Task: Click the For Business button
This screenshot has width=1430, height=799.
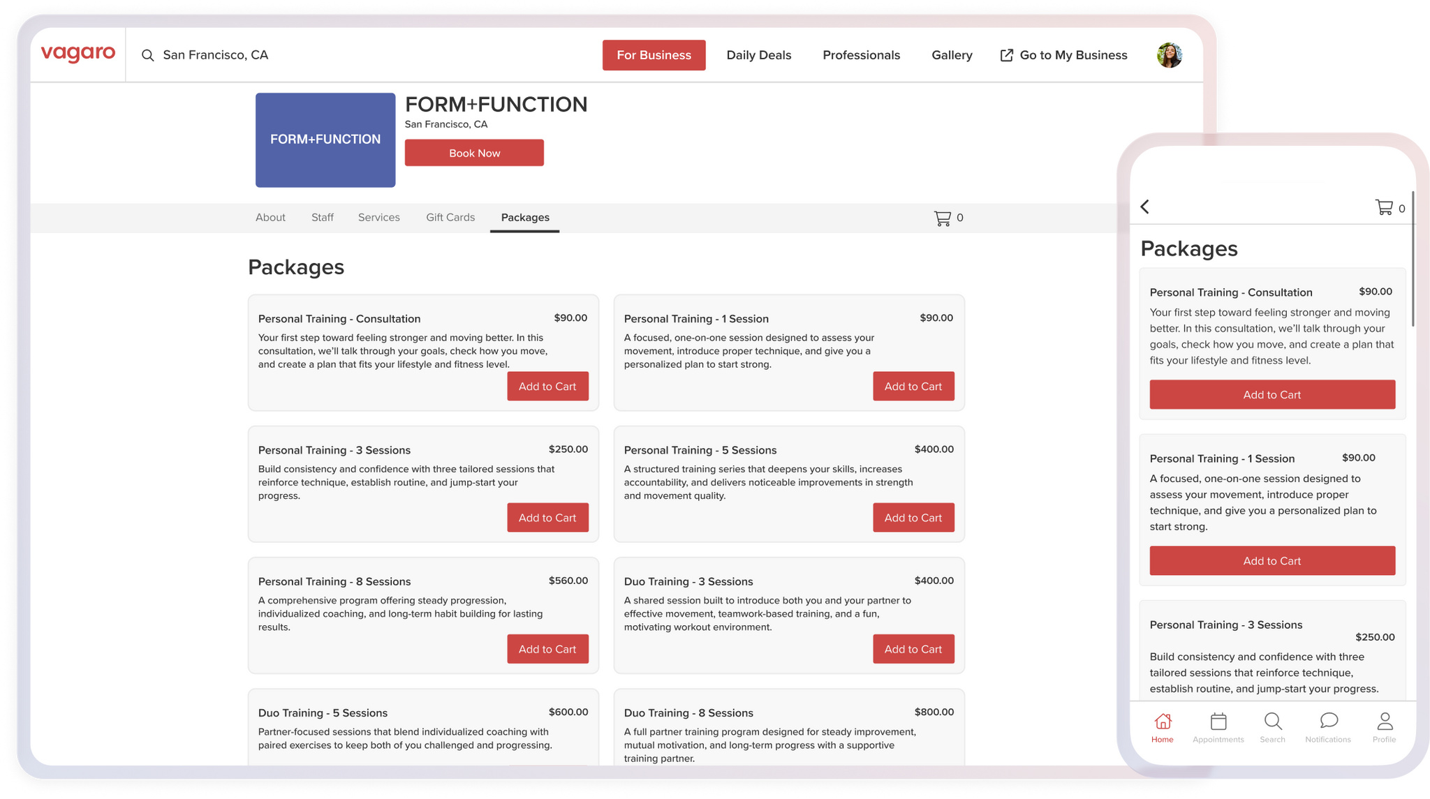Action: 654,55
